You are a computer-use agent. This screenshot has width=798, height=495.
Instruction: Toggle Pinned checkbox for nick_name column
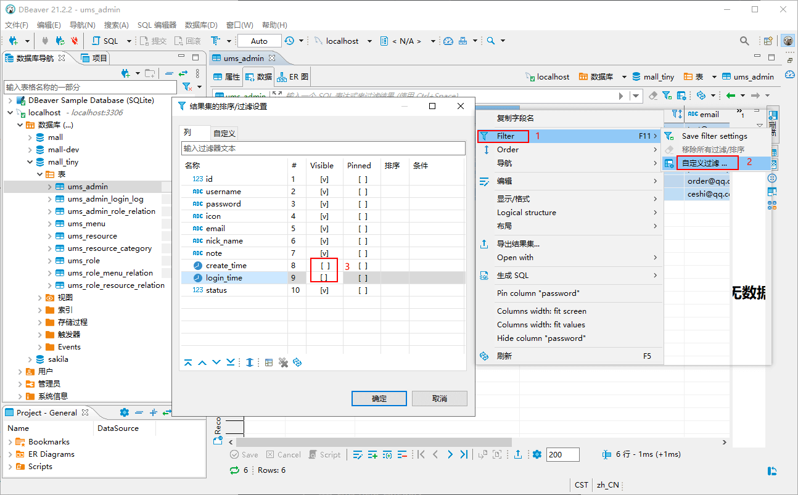pos(363,240)
